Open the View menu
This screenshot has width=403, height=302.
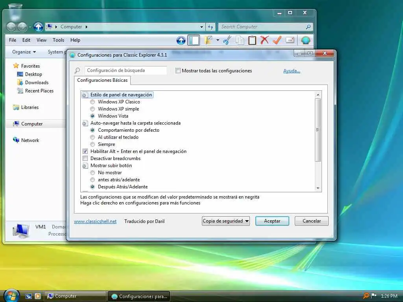(41, 40)
